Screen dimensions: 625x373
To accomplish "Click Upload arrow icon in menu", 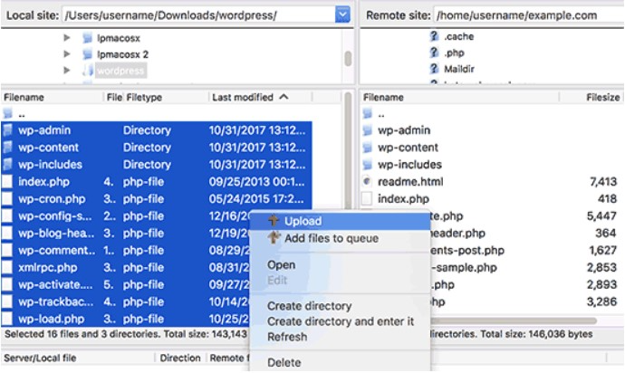I will click(x=273, y=220).
